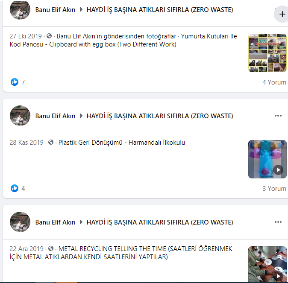The image size is (288, 283).
Task: Open Banu Elif Akın avatar in third post
Action: [20, 222]
